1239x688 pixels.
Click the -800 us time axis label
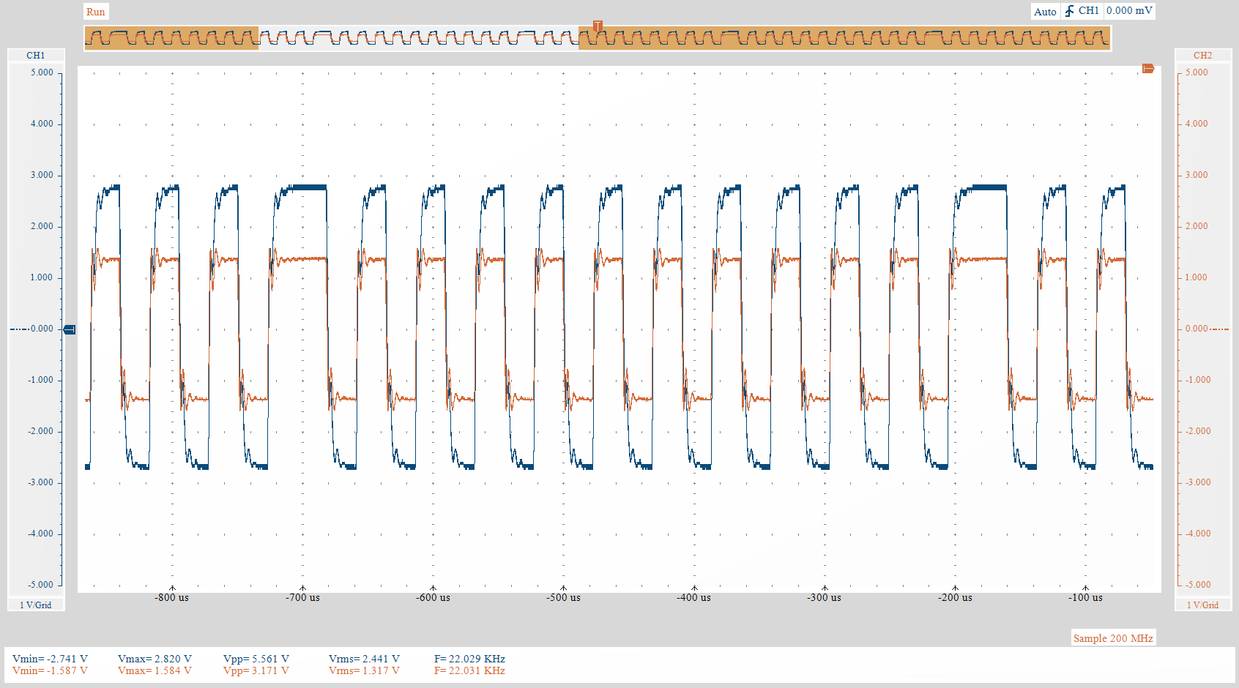[x=171, y=598]
